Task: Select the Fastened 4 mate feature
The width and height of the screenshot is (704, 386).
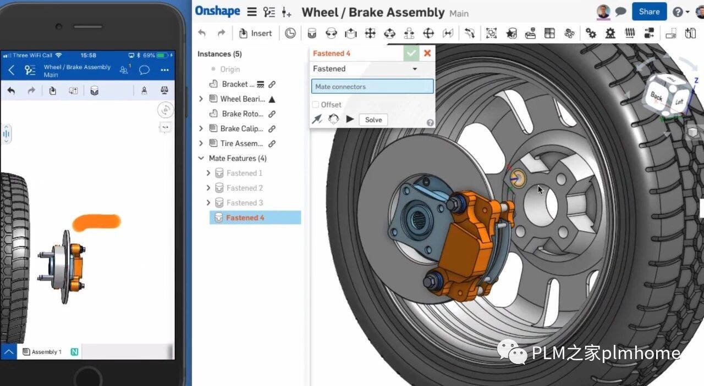Action: point(255,217)
